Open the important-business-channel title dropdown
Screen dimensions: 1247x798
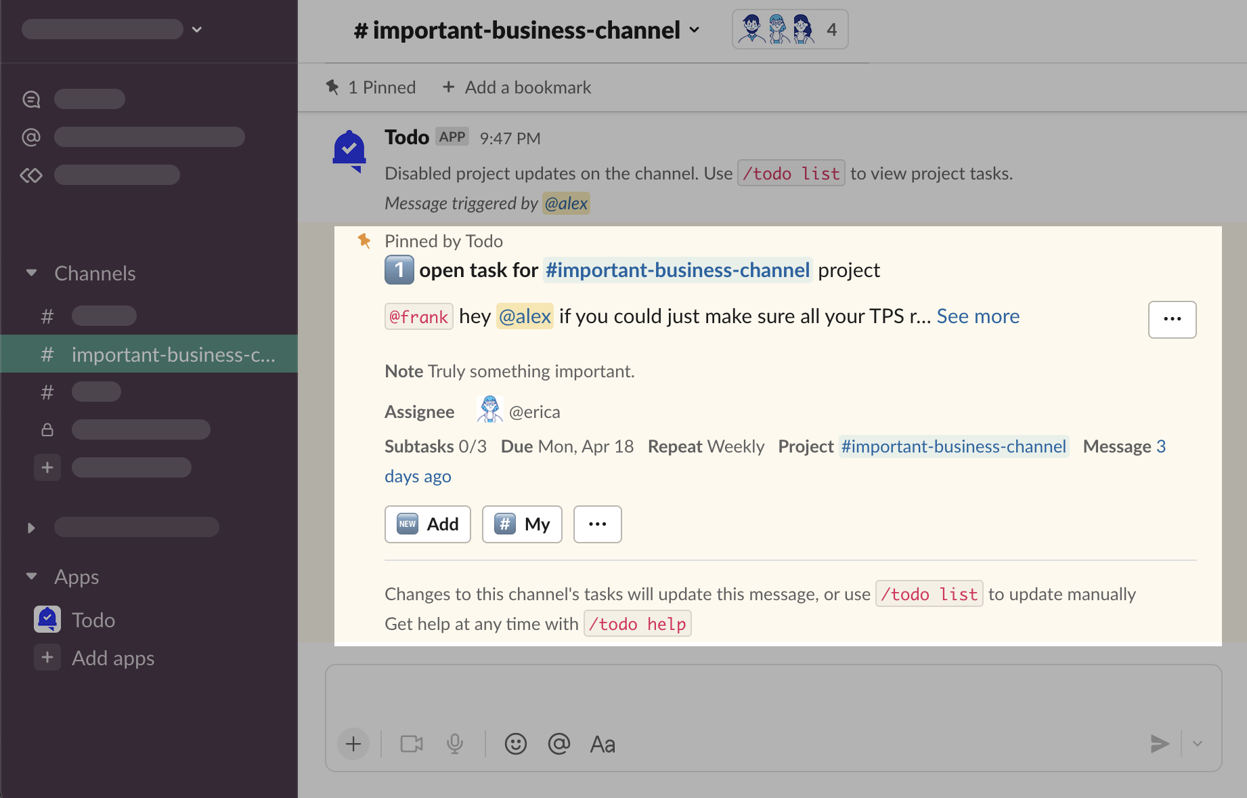526,30
